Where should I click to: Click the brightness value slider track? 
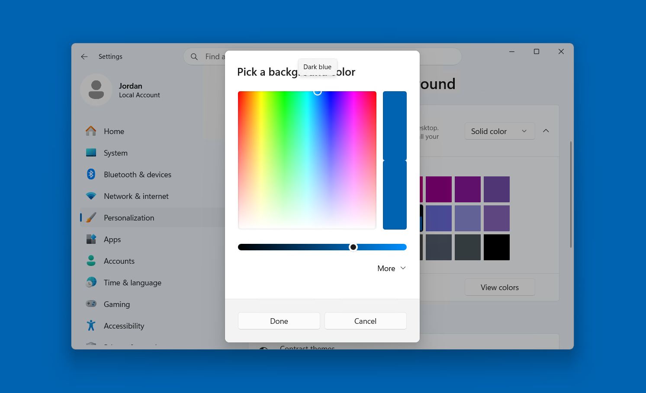point(322,247)
